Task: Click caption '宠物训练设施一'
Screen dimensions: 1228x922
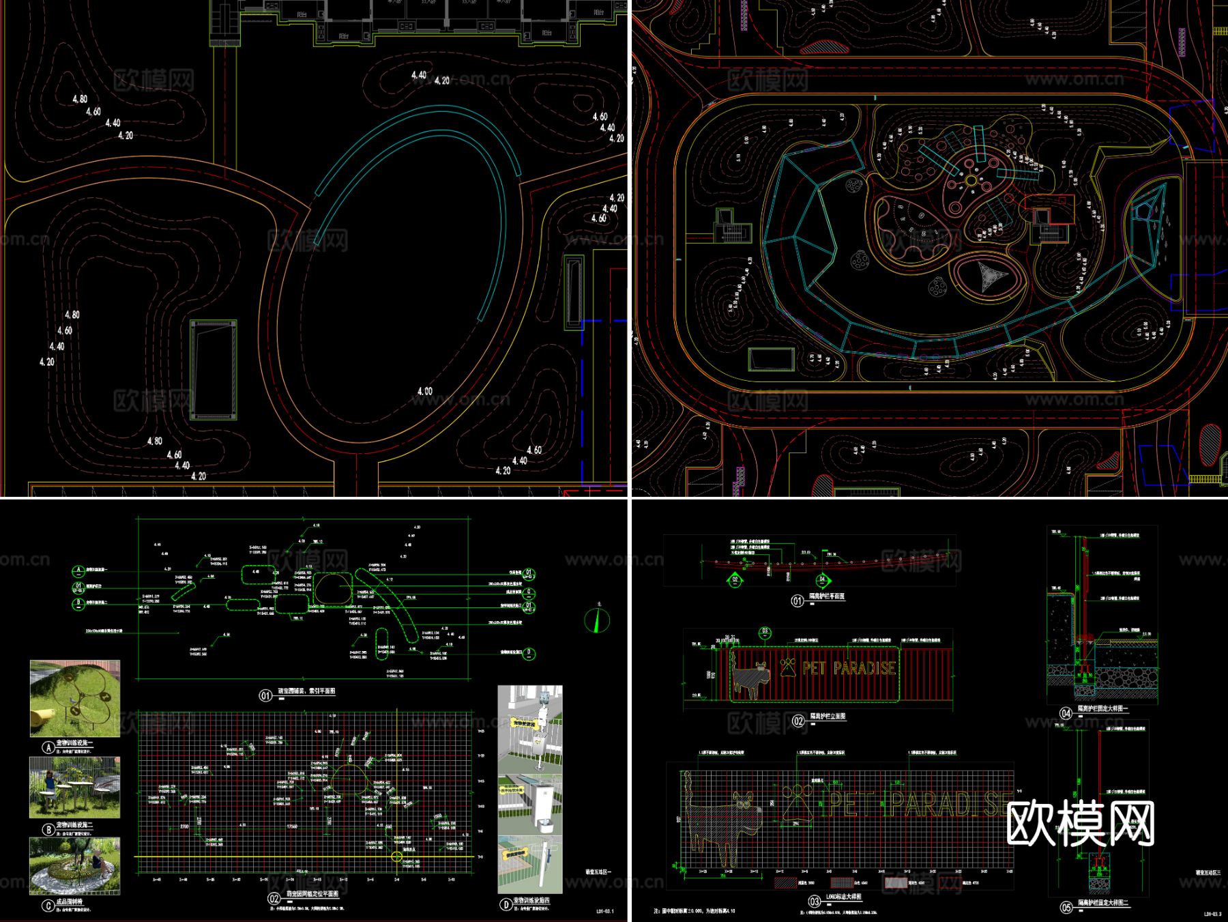Action: click(75, 743)
